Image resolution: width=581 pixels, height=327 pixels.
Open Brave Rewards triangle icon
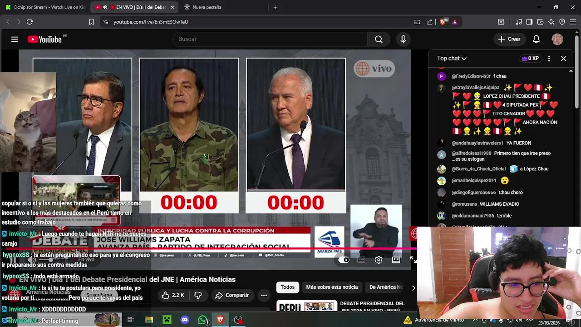pos(454,22)
